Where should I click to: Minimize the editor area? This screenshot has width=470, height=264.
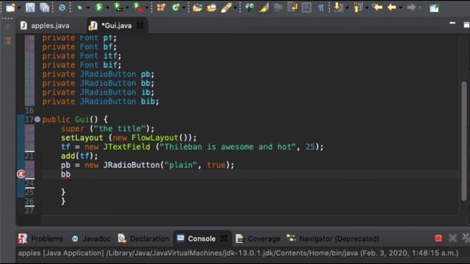452,23
